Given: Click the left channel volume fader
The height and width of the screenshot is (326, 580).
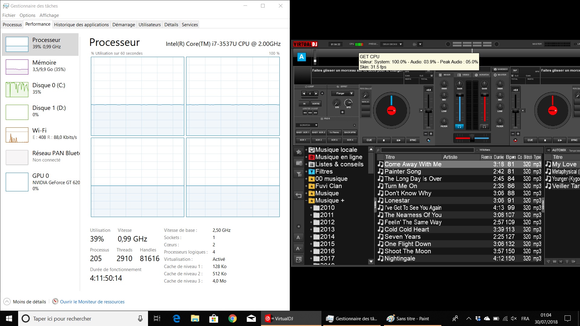Looking at the screenshot, I should [459, 95].
